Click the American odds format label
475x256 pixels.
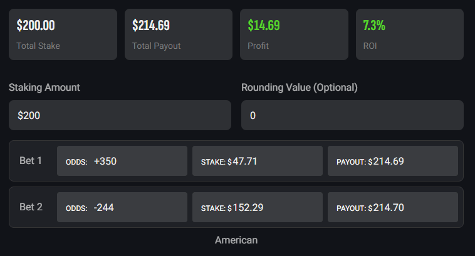point(236,240)
